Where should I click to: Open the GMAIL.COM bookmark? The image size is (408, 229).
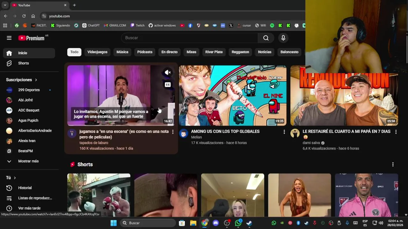point(115,25)
